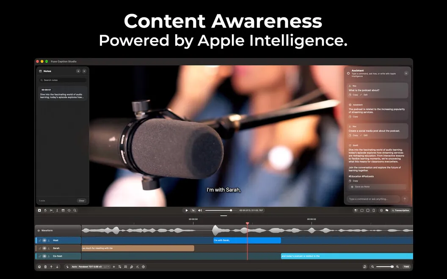
Task: Choose the widescreen frame layout
Action: click(362, 211)
